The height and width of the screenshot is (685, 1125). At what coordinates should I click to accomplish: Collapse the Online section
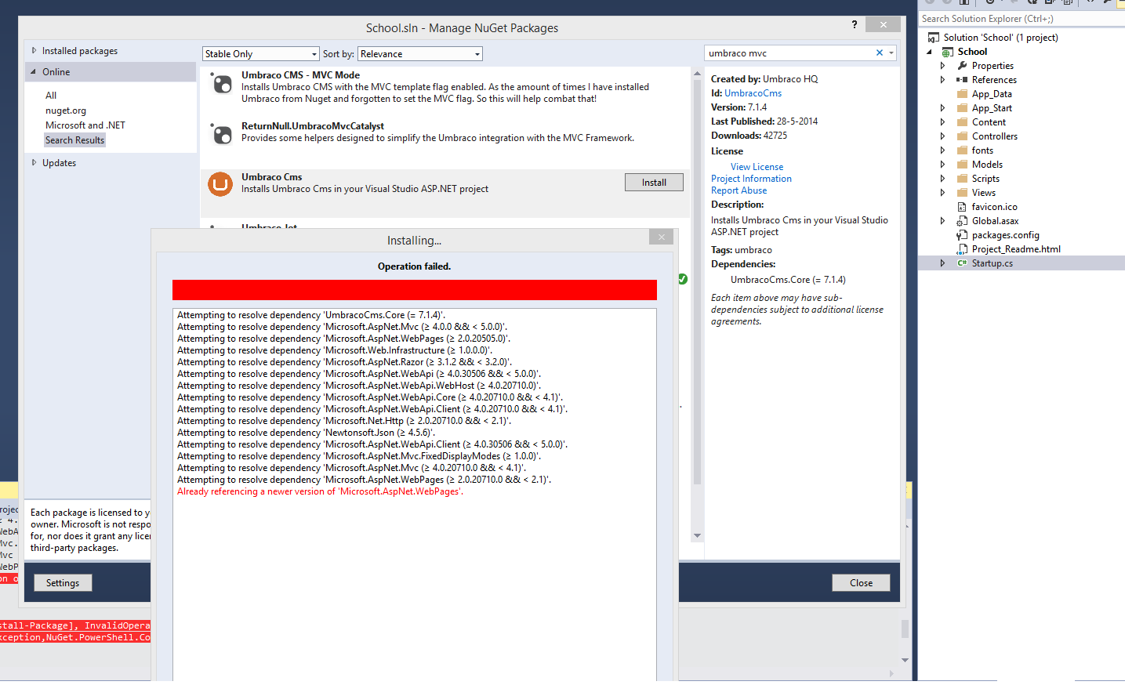[34, 71]
